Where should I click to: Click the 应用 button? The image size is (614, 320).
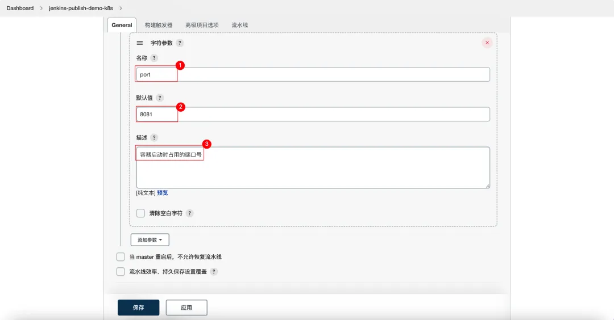(x=186, y=308)
